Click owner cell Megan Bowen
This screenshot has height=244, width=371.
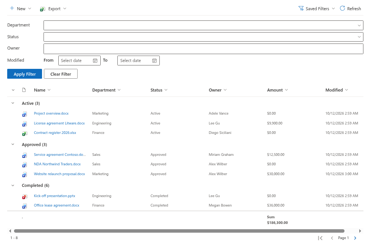220,205
